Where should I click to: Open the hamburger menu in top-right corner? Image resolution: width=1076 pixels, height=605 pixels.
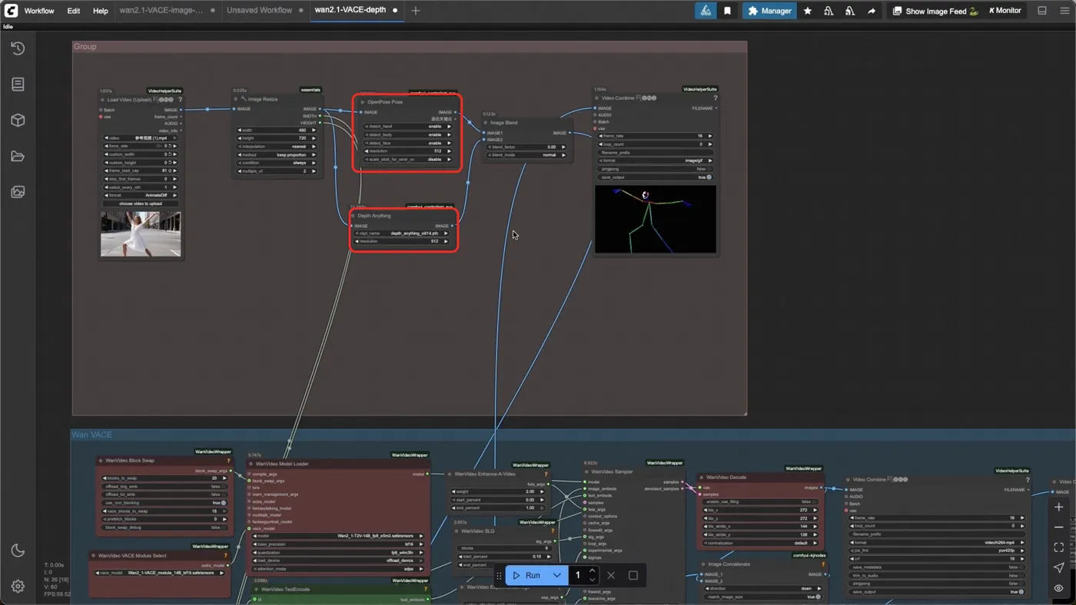click(1064, 11)
